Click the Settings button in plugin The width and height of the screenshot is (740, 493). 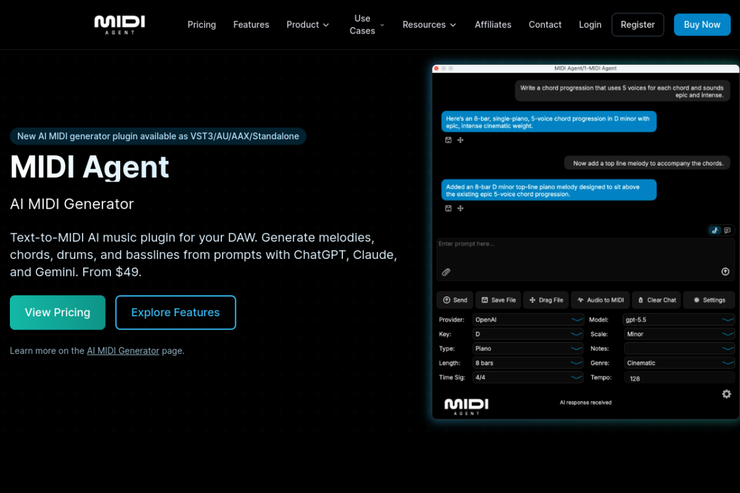(x=709, y=300)
